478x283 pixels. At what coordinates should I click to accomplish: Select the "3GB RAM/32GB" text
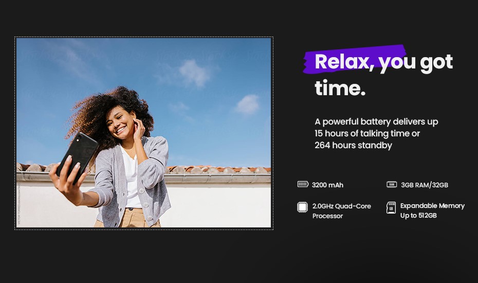[x=425, y=185]
